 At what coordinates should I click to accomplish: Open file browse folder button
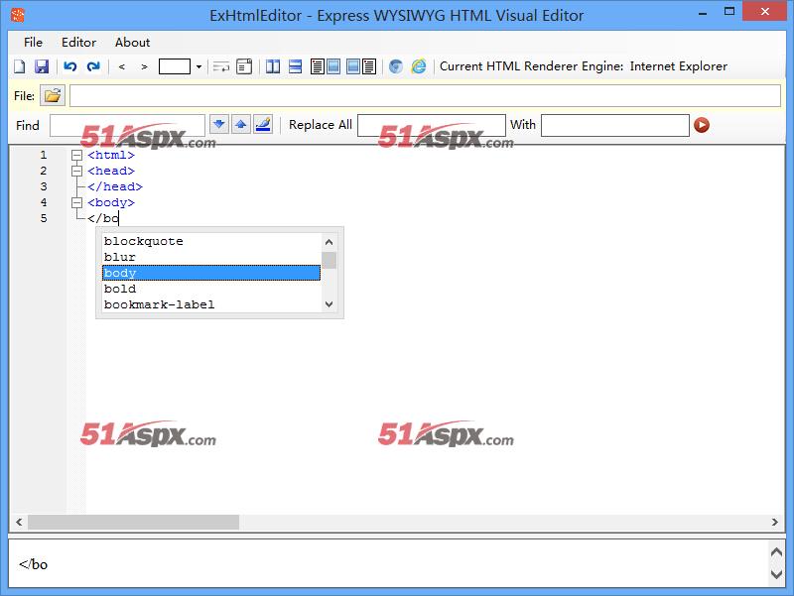pyautogui.click(x=53, y=95)
